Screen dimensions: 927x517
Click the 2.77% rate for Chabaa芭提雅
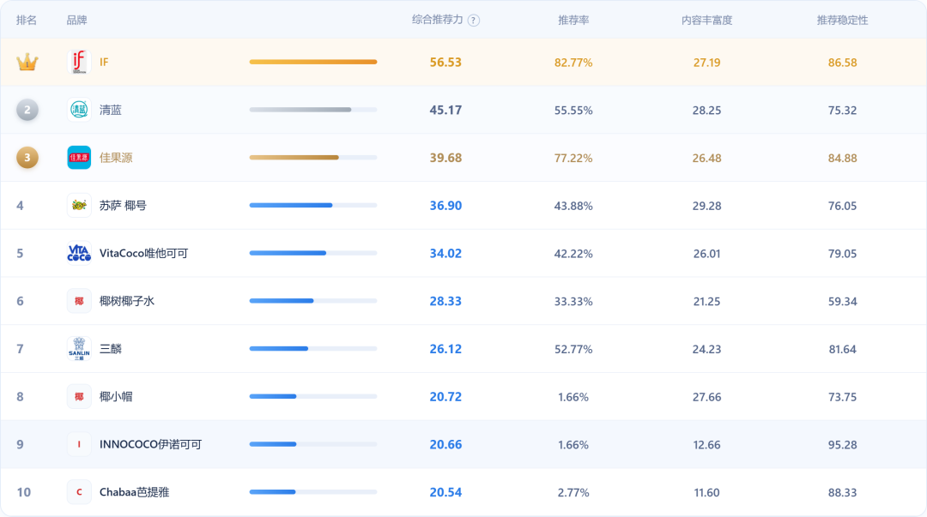[573, 492]
